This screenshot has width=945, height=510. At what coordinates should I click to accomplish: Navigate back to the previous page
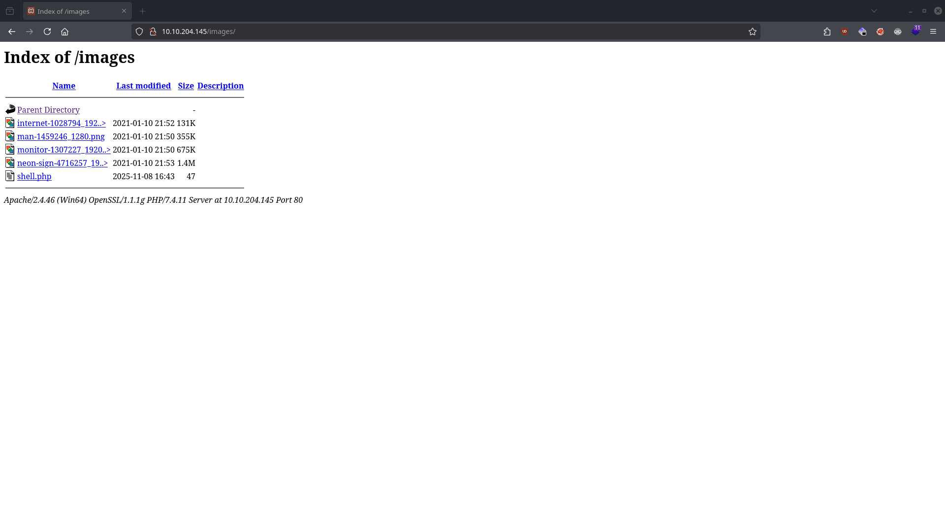pos(12,32)
